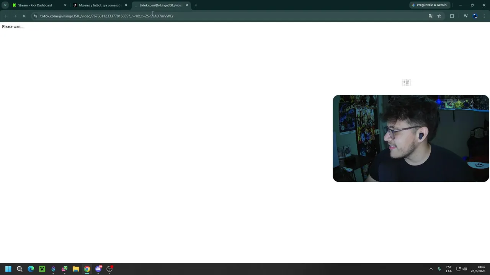Image resolution: width=490 pixels, height=275 pixels.
Task: Click the Google Chrome taskbar icon
Action: click(x=87, y=269)
